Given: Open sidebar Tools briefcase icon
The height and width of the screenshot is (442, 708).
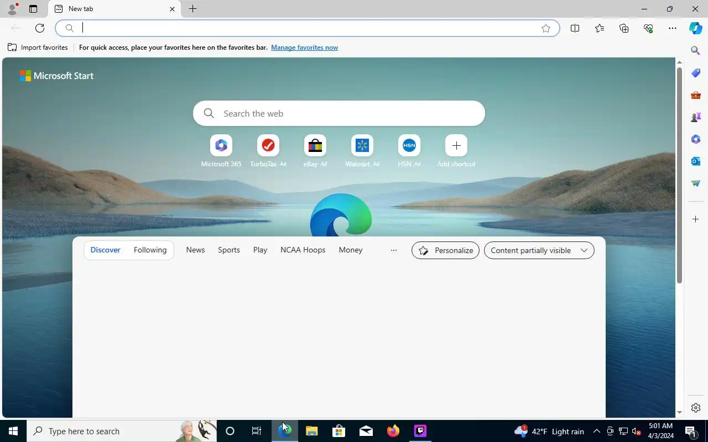Looking at the screenshot, I should (696, 95).
